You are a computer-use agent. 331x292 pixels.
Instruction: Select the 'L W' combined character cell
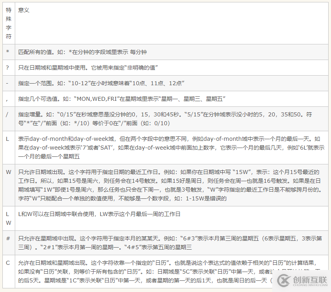[9, 218]
